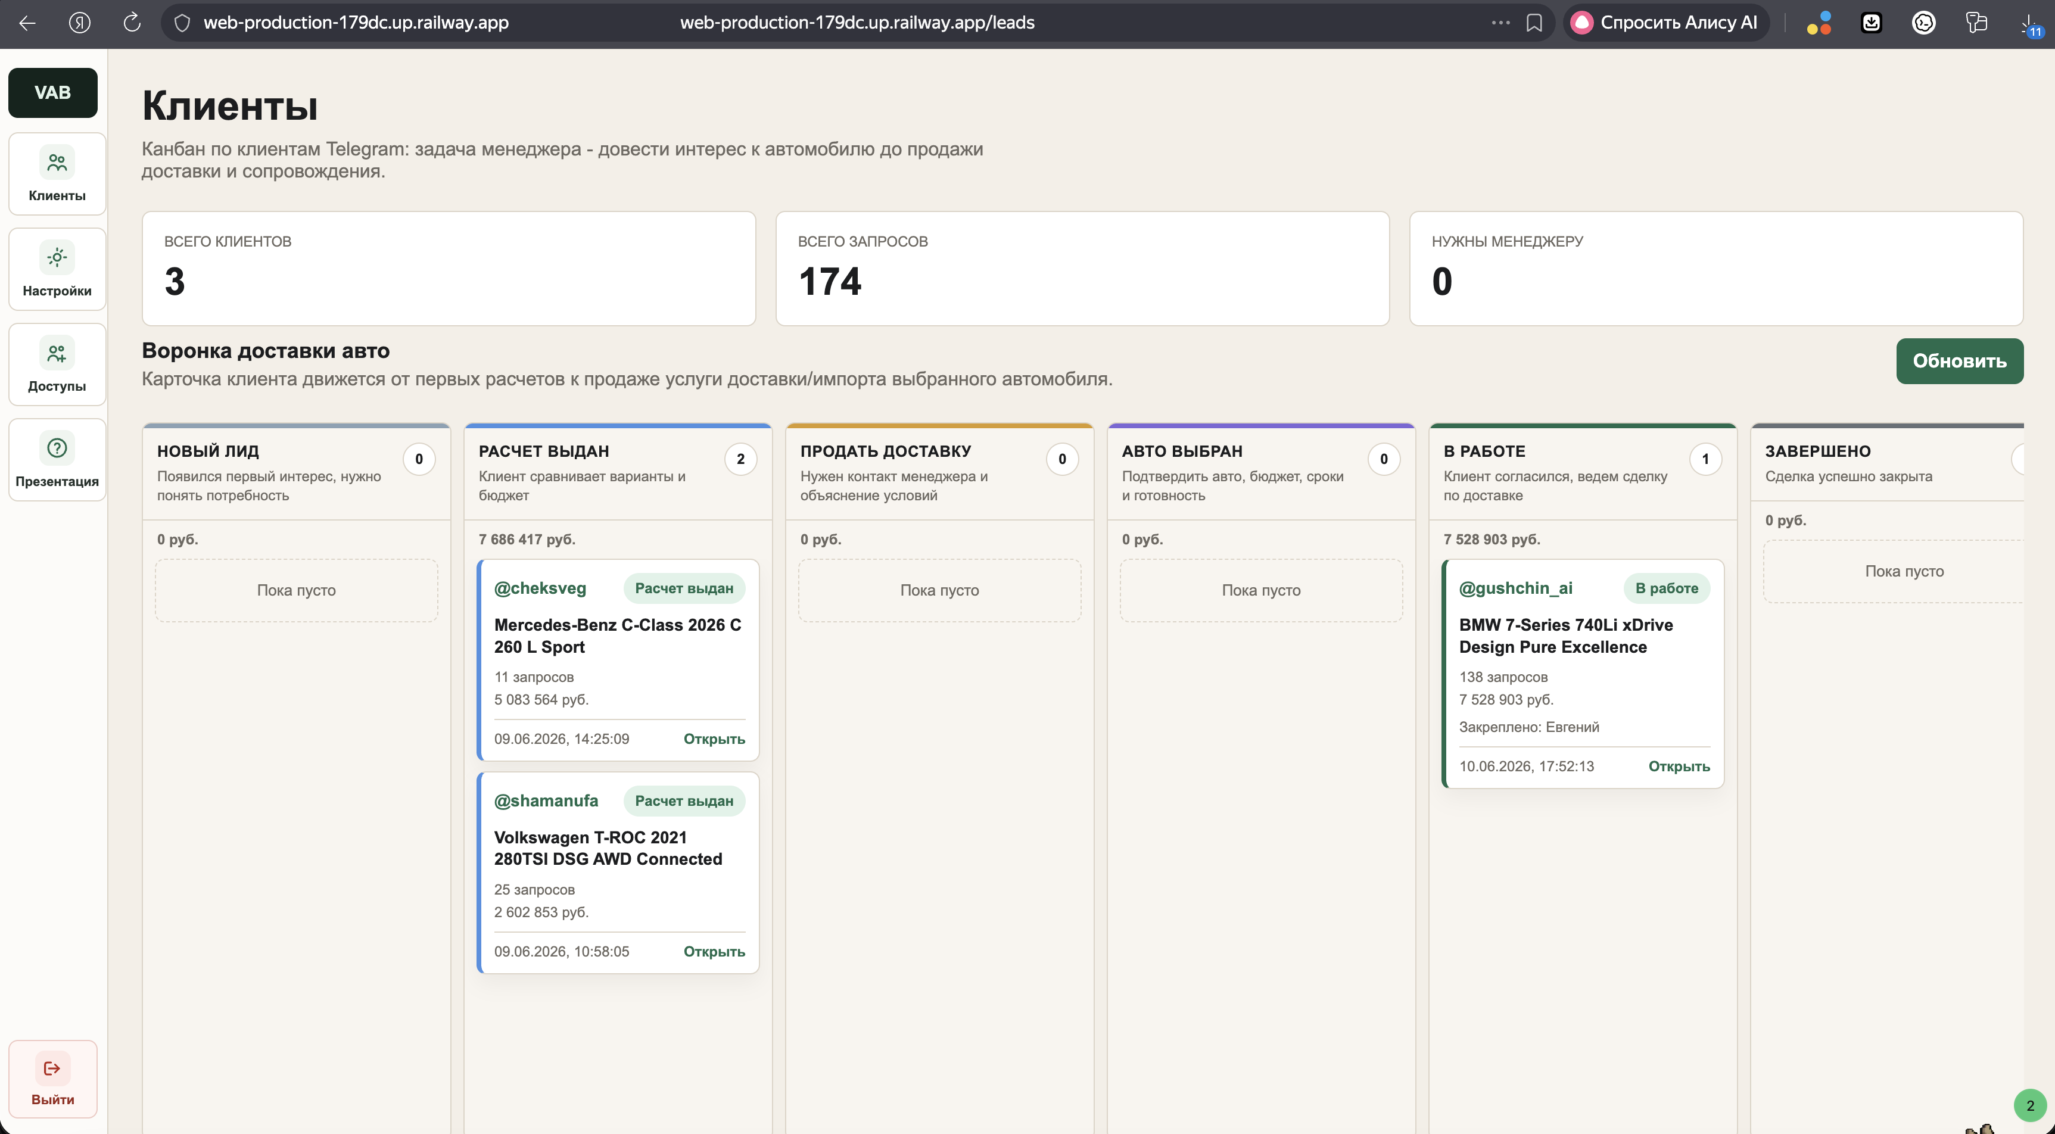Screen dimensions: 2055x1134
Task: Open the @cheksveg card via Открыть
Action: pyautogui.click(x=714, y=739)
